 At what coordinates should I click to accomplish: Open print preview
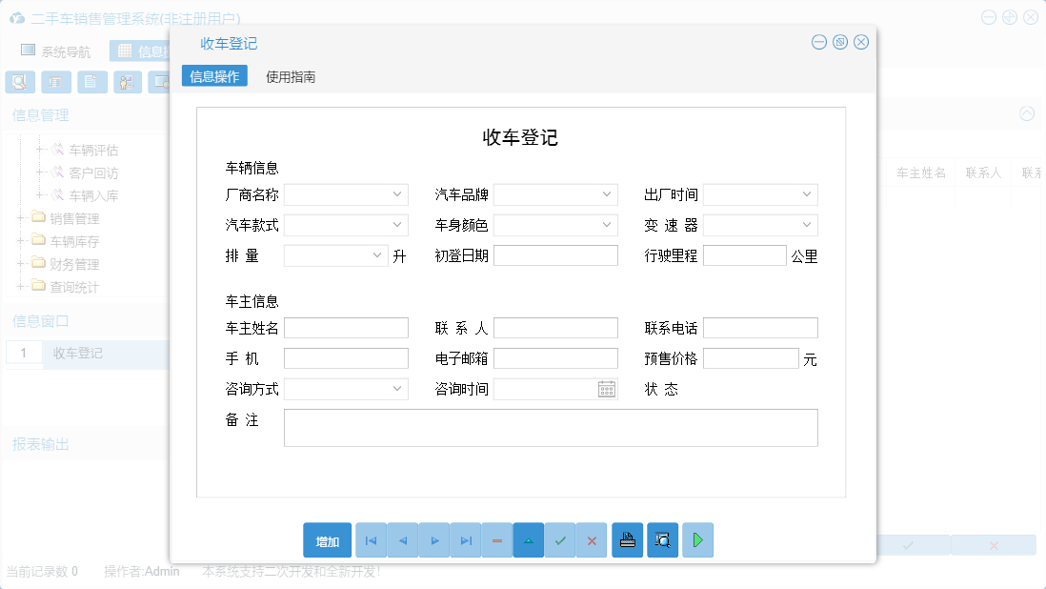point(662,540)
